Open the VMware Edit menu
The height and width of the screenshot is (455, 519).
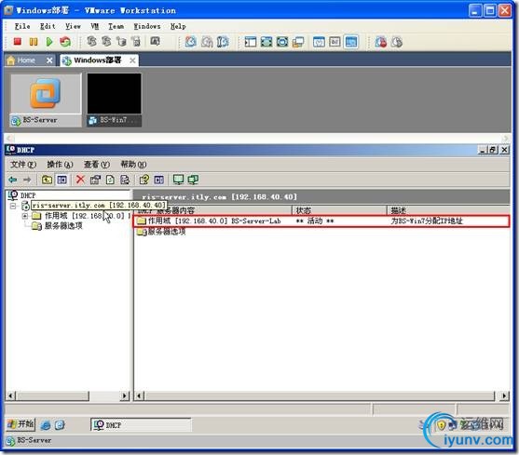(x=48, y=26)
